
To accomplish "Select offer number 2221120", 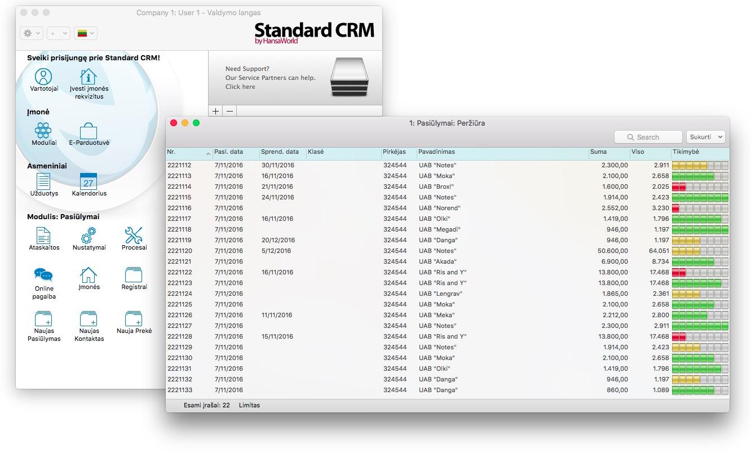I will 179,251.
